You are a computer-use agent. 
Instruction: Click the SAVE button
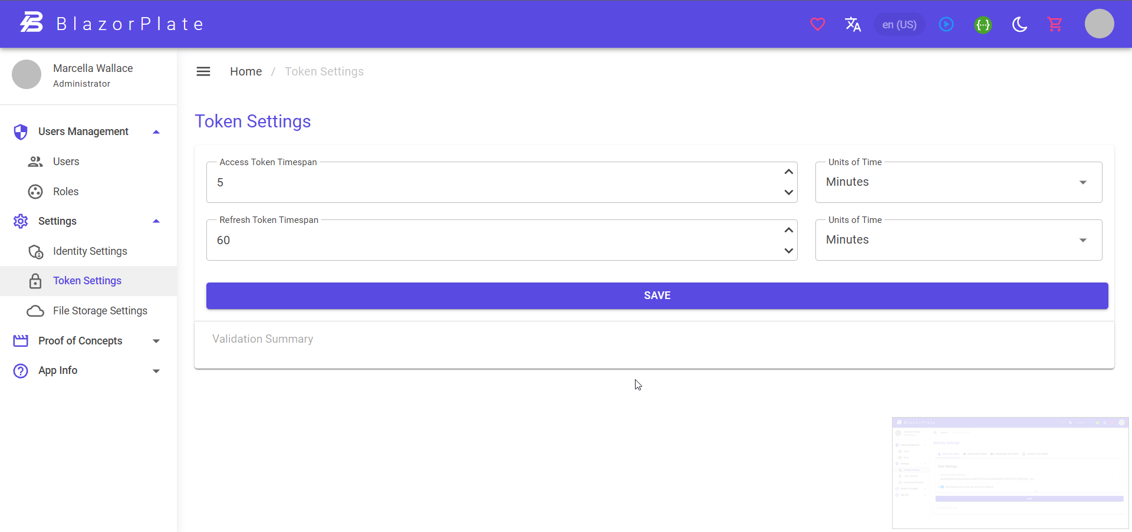(657, 295)
